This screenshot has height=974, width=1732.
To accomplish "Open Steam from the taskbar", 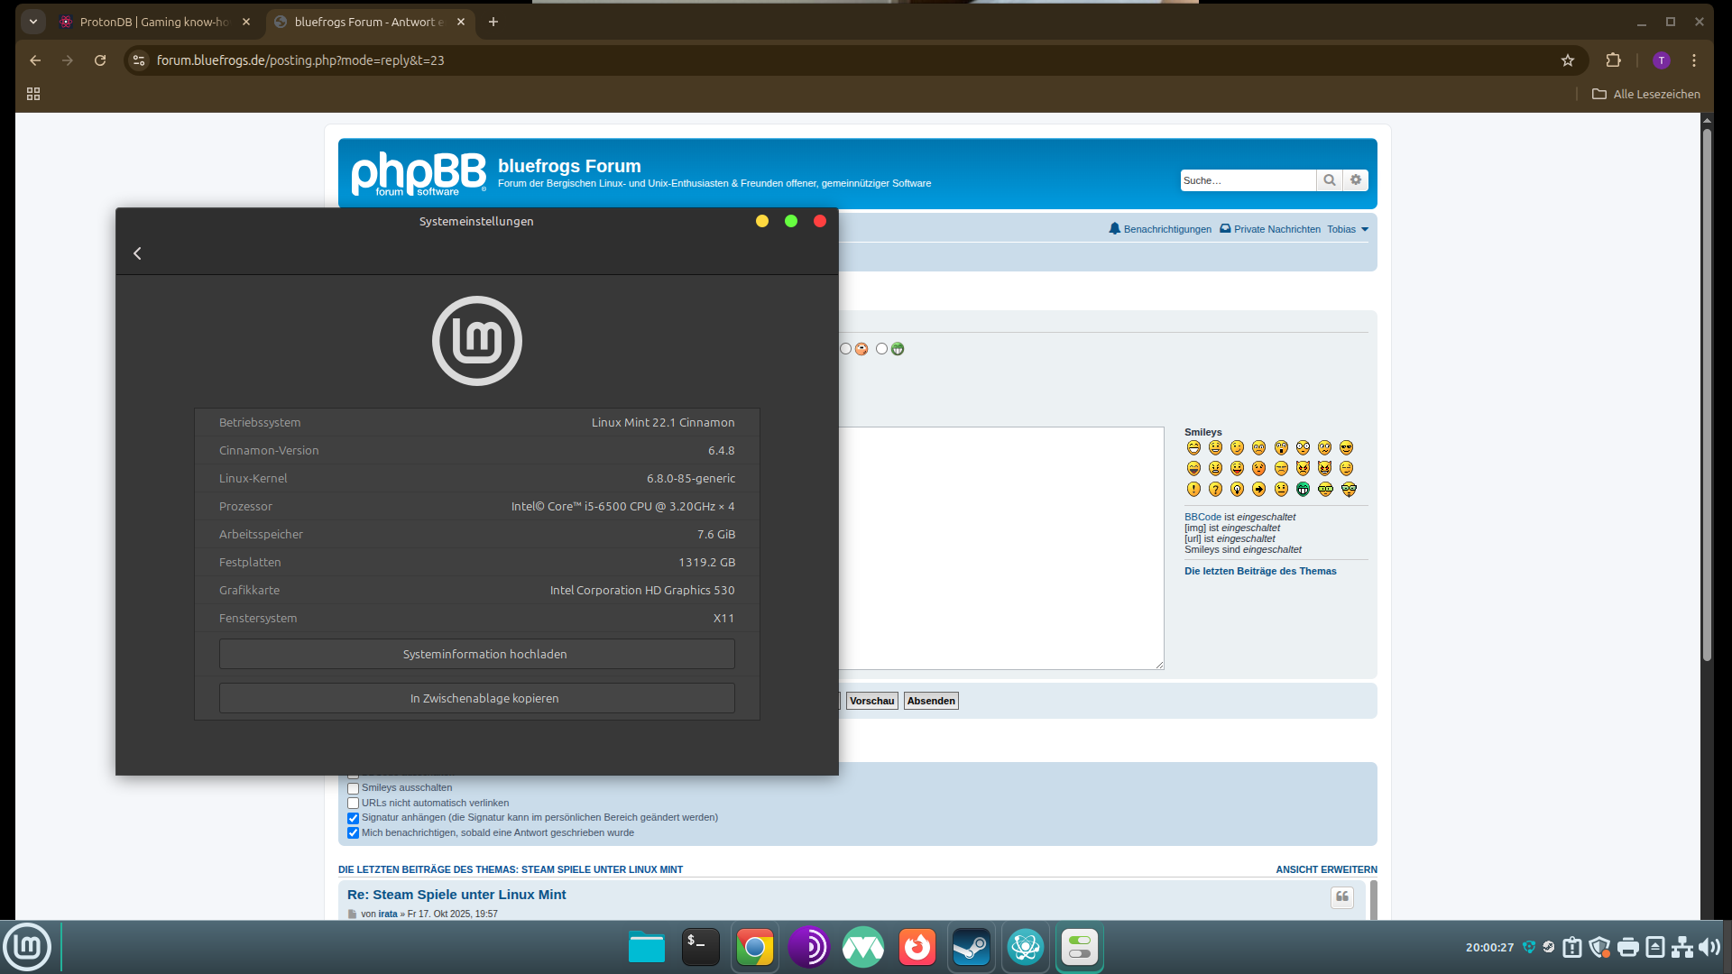I will 972,948.
